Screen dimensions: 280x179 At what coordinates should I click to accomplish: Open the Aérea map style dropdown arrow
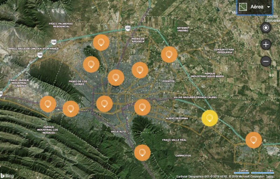click(x=268, y=7)
